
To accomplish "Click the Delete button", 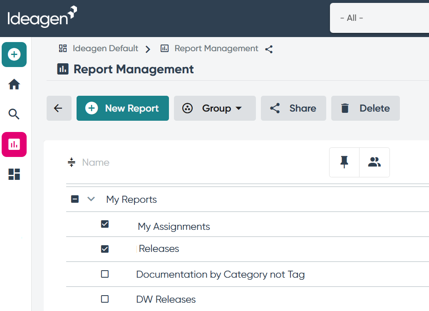I will 365,108.
